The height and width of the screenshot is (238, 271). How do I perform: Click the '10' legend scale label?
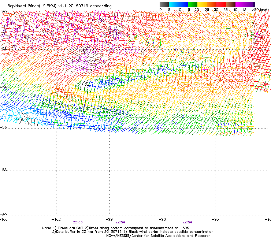(179, 10)
